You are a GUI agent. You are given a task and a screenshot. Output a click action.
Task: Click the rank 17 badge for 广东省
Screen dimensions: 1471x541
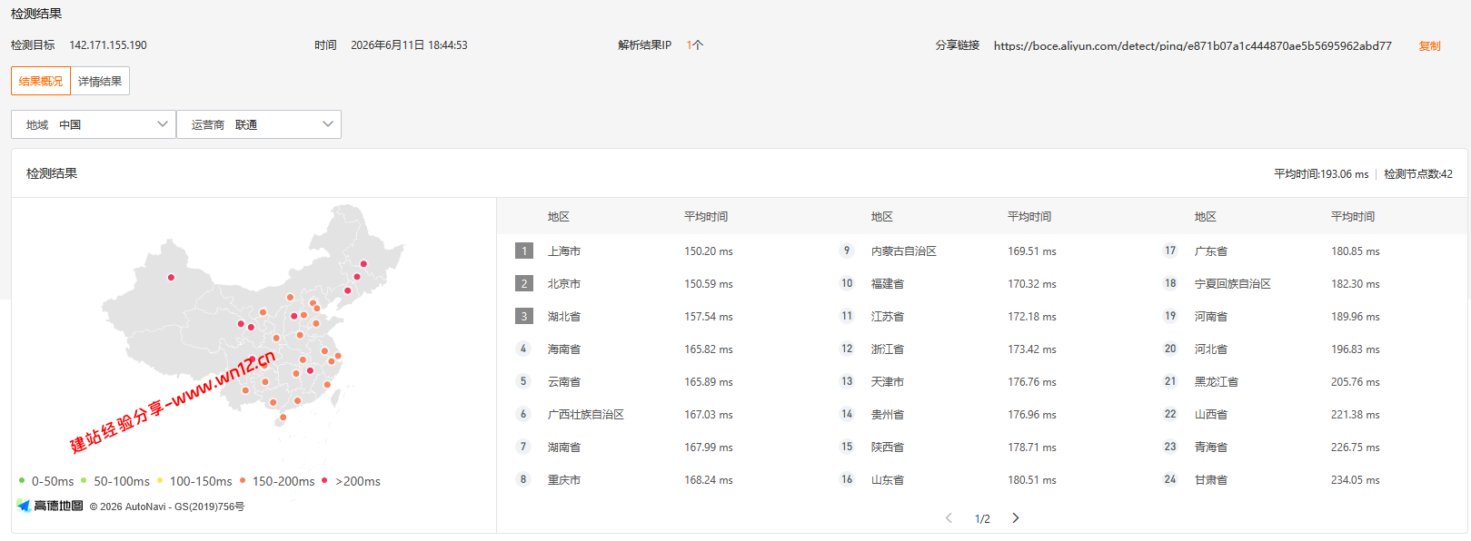(1170, 251)
